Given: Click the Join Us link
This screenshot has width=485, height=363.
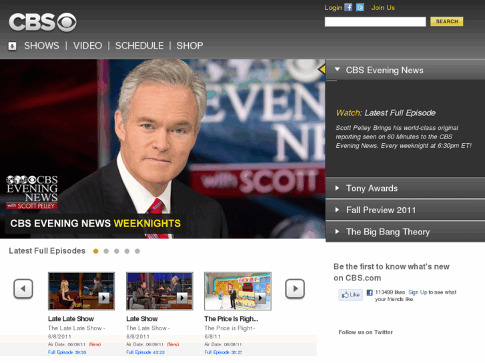Looking at the screenshot, I should pyautogui.click(x=383, y=7).
